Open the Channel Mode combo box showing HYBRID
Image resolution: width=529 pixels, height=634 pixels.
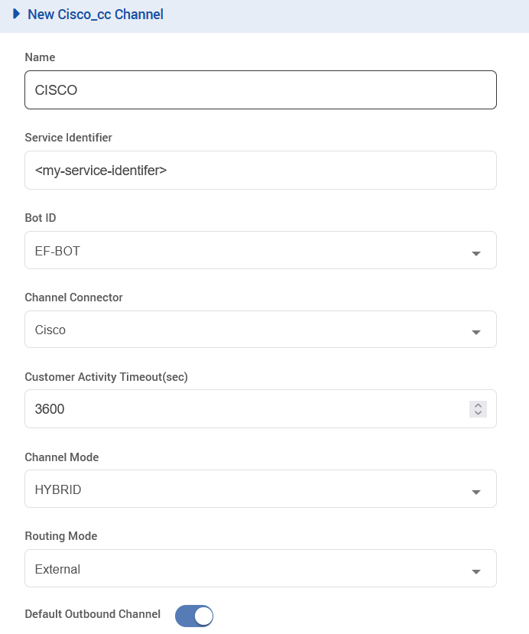pyautogui.click(x=245, y=489)
